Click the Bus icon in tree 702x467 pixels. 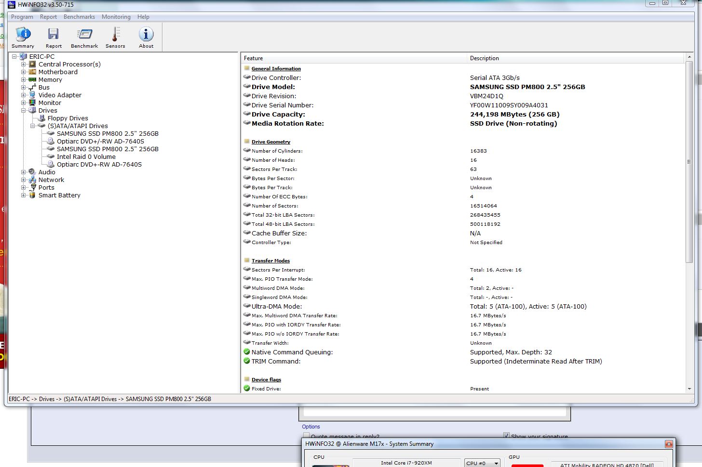click(x=32, y=87)
